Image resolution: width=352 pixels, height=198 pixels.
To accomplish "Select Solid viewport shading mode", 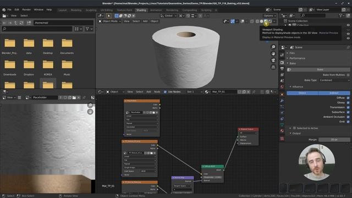I will [262, 21].
